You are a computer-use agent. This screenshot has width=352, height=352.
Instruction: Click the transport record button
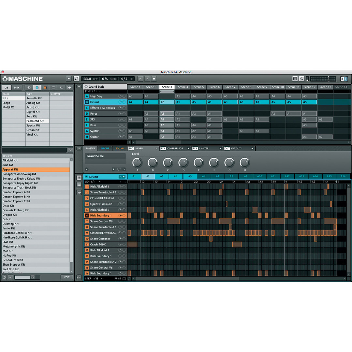click(x=154, y=79)
